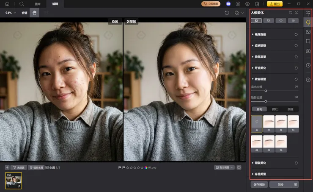
Task: Open the history clock sidebar icon
Action: coord(308,65)
